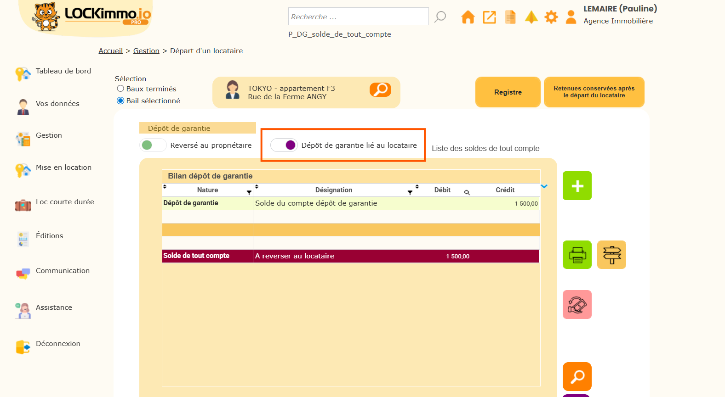Click the Accueil breadcrumb link
The image size is (725, 397).
pos(110,51)
